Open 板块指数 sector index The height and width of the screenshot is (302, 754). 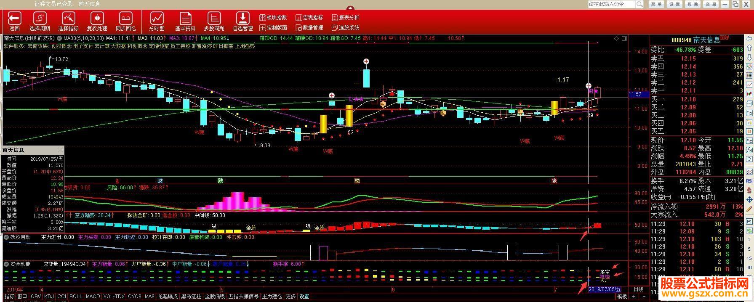tap(273, 18)
